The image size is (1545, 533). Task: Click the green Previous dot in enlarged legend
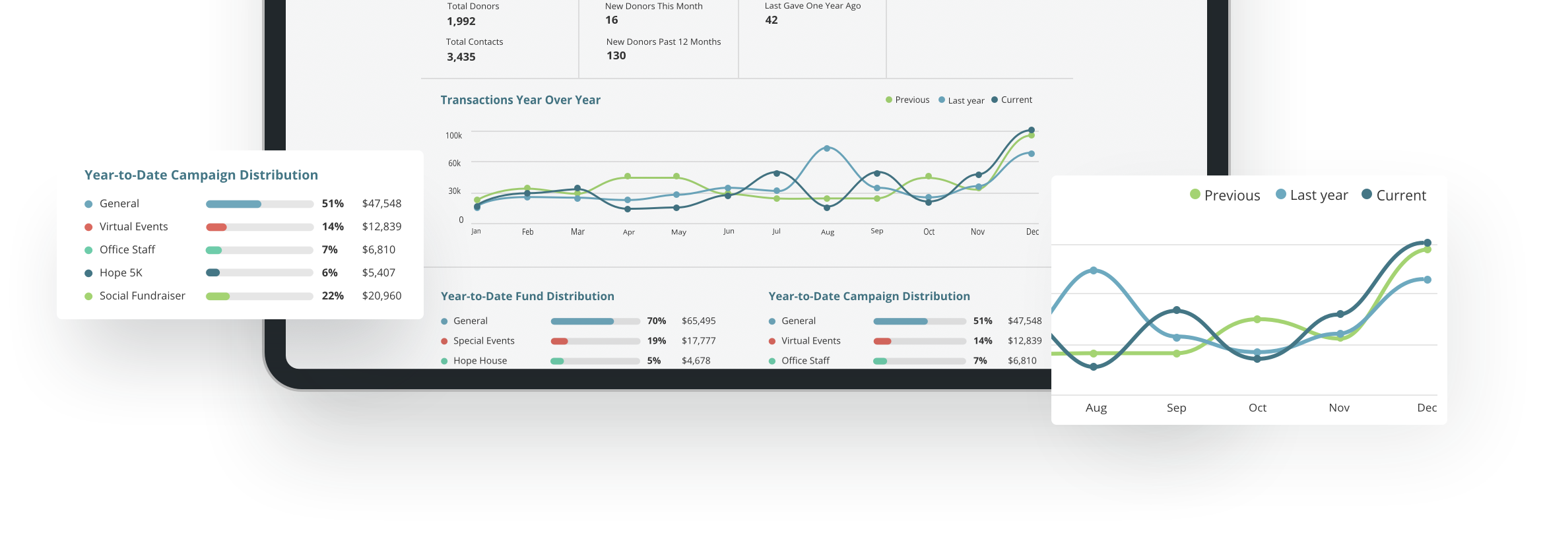pyautogui.click(x=1195, y=194)
